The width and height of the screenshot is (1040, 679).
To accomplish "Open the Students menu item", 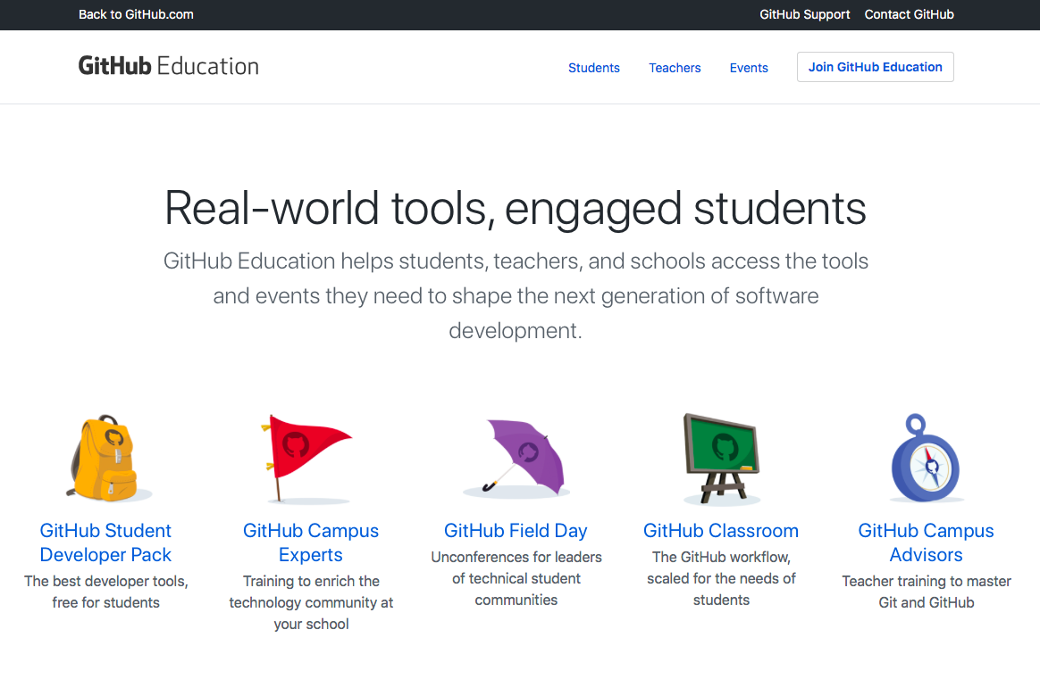I will [x=593, y=68].
